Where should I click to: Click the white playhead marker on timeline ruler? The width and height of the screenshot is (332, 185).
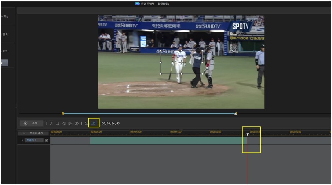tap(248, 134)
